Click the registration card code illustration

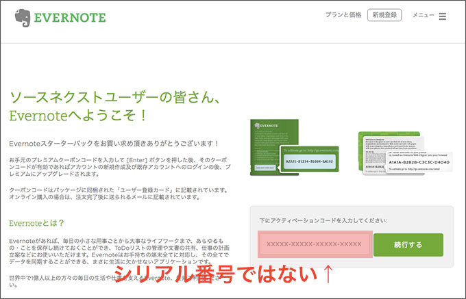coord(406,153)
